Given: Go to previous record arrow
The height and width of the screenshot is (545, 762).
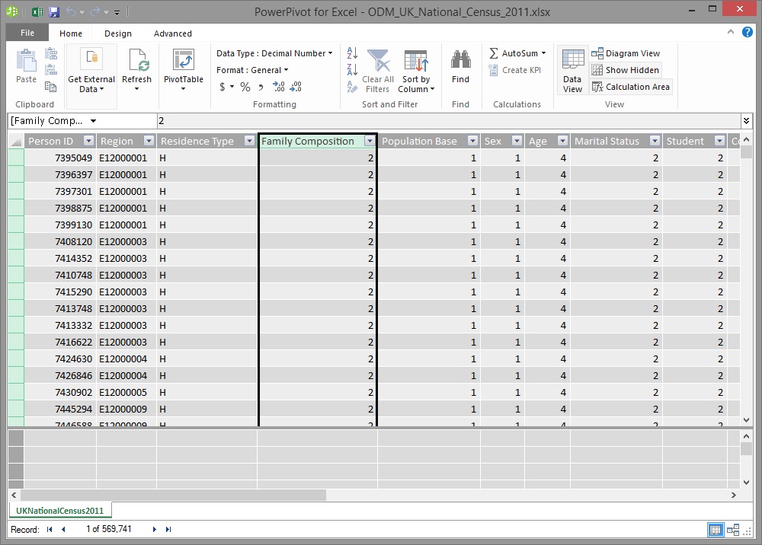Looking at the screenshot, I should point(63,530).
